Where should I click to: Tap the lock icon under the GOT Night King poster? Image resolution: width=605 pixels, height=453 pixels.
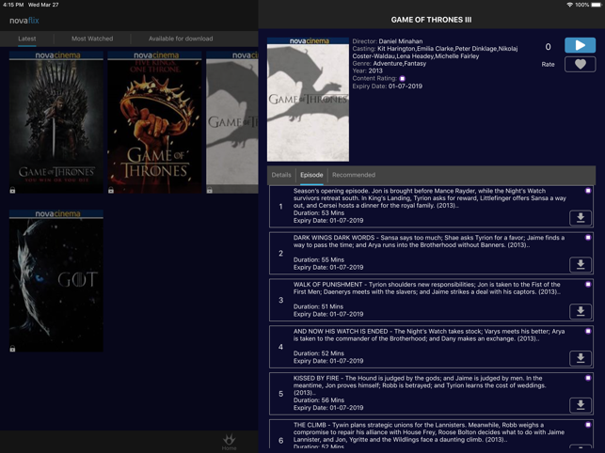[x=12, y=349]
